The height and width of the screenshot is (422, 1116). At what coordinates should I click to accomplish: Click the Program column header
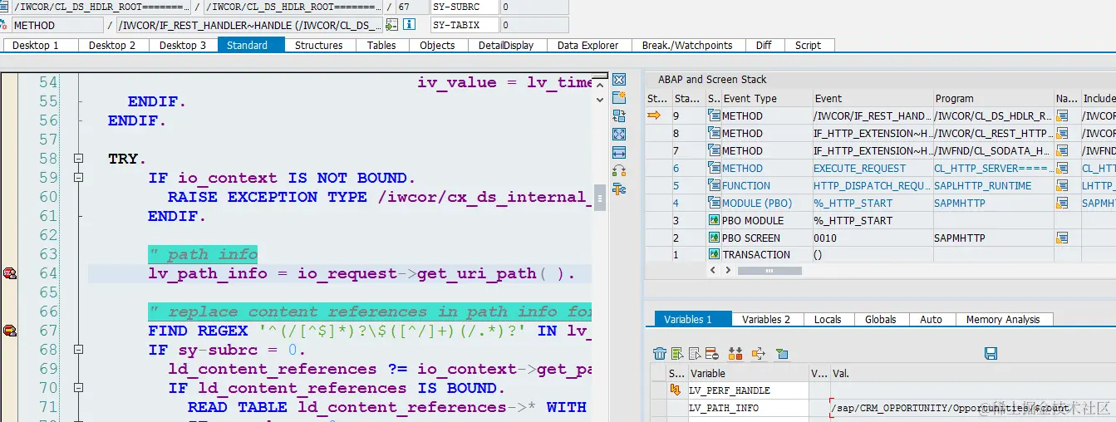tap(993, 98)
